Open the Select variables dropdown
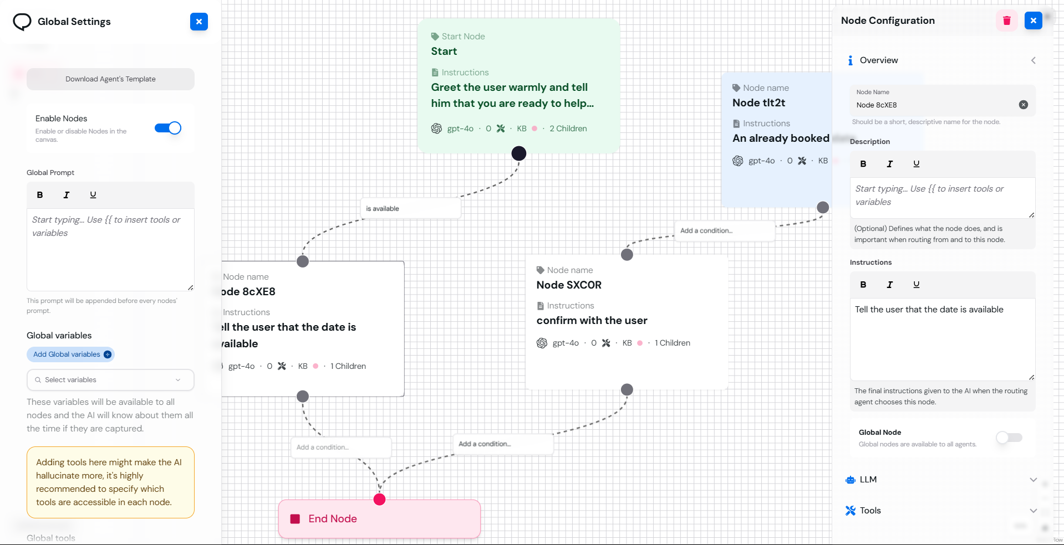 click(x=110, y=380)
